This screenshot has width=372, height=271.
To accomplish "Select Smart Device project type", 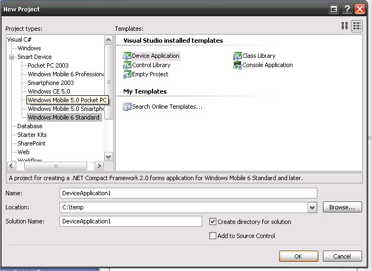I will coord(35,57).
